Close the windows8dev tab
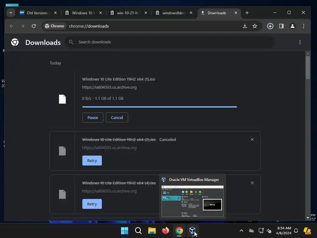The height and width of the screenshot is (238, 317). coord(191,13)
